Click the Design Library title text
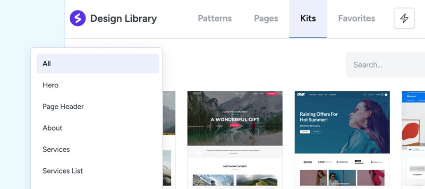This screenshot has height=189, width=425. 123,19
